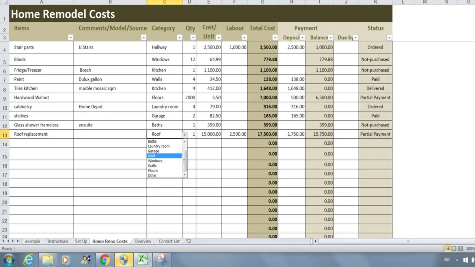This screenshot has width=475, height=267.
Task: Open the Status column filter dropdown
Action: coord(389,37)
